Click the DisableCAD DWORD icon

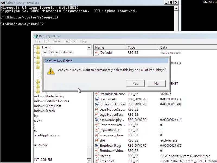click(97, 99)
